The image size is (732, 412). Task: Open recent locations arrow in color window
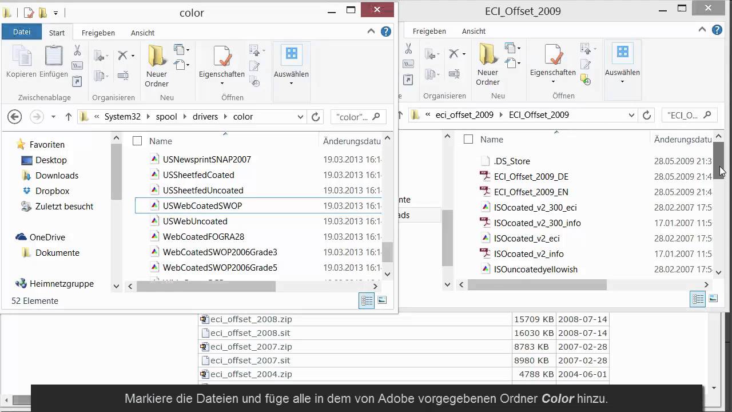[53, 117]
